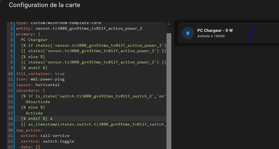Screen dimensions: 279x149
Task: Click the power plug icon on preview card
Action: pyautogui.click(x=188, y=33)
